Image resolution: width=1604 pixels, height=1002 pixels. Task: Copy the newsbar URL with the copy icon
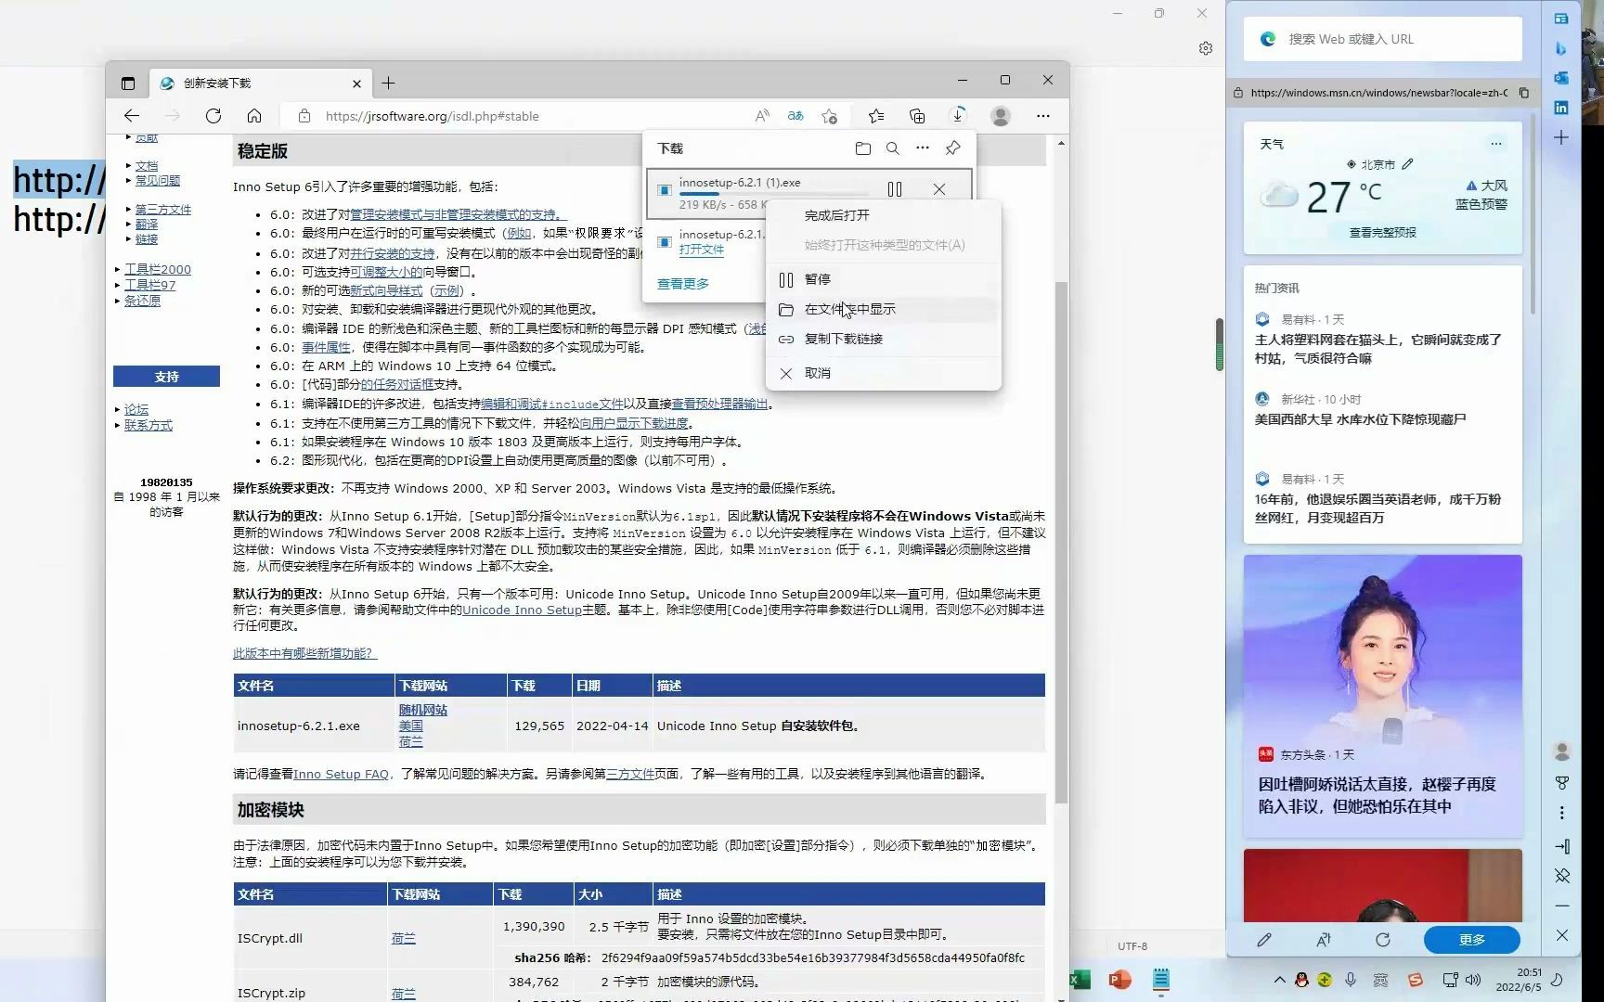[1524, 93]
